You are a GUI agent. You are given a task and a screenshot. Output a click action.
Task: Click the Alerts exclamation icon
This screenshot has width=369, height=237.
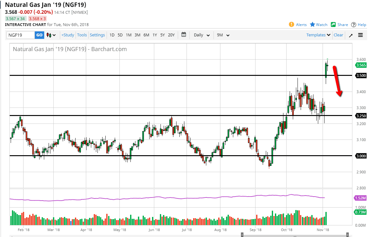pyautogui.click(x=291, y=24)
